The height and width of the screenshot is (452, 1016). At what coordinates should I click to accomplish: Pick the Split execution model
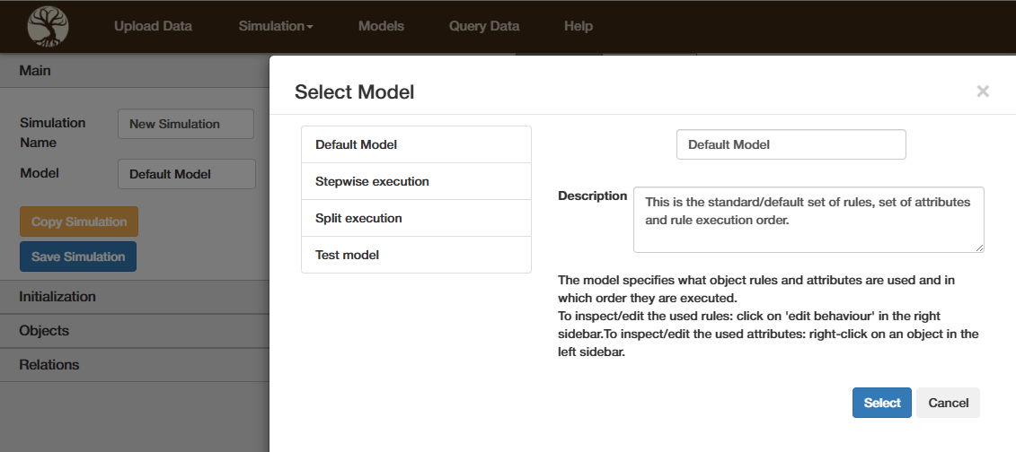pos(416,218)
